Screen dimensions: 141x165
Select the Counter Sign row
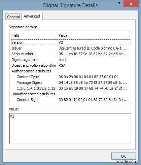tap(71, 100)
